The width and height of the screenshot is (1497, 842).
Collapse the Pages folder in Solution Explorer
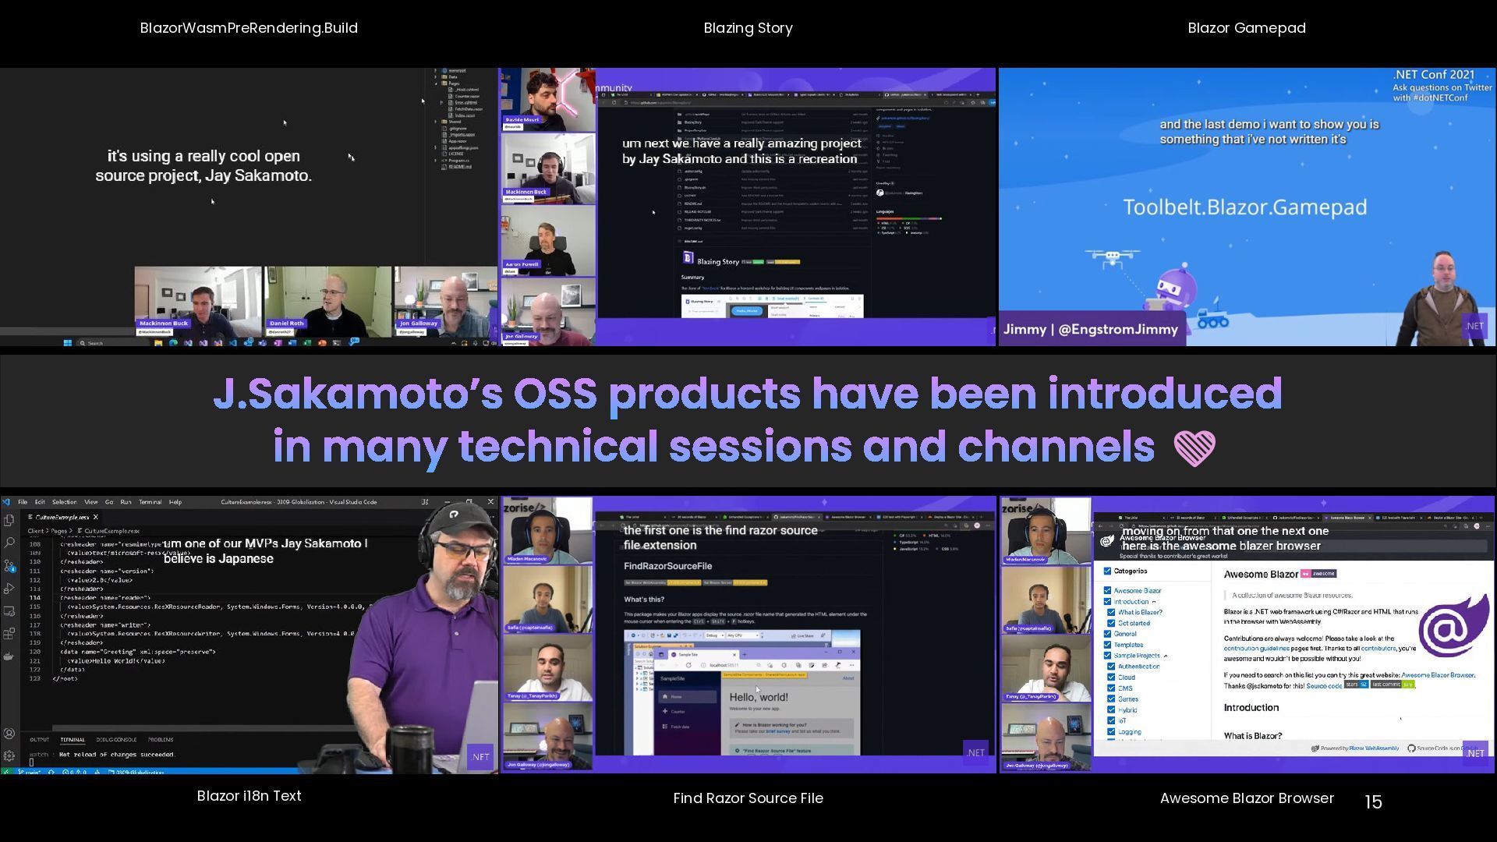point(437,83)
